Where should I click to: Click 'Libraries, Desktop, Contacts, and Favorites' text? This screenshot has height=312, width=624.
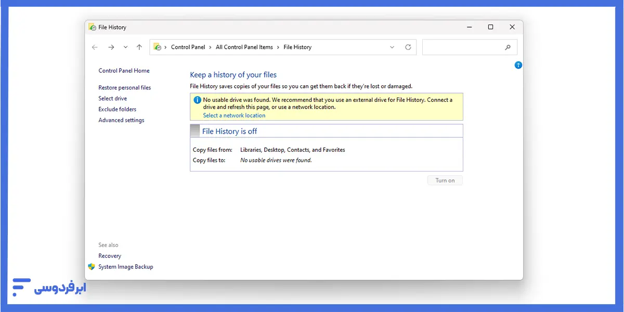click(x=293, y=150)
